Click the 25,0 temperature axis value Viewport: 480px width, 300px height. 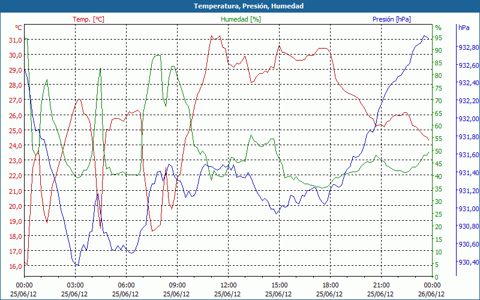16,131
